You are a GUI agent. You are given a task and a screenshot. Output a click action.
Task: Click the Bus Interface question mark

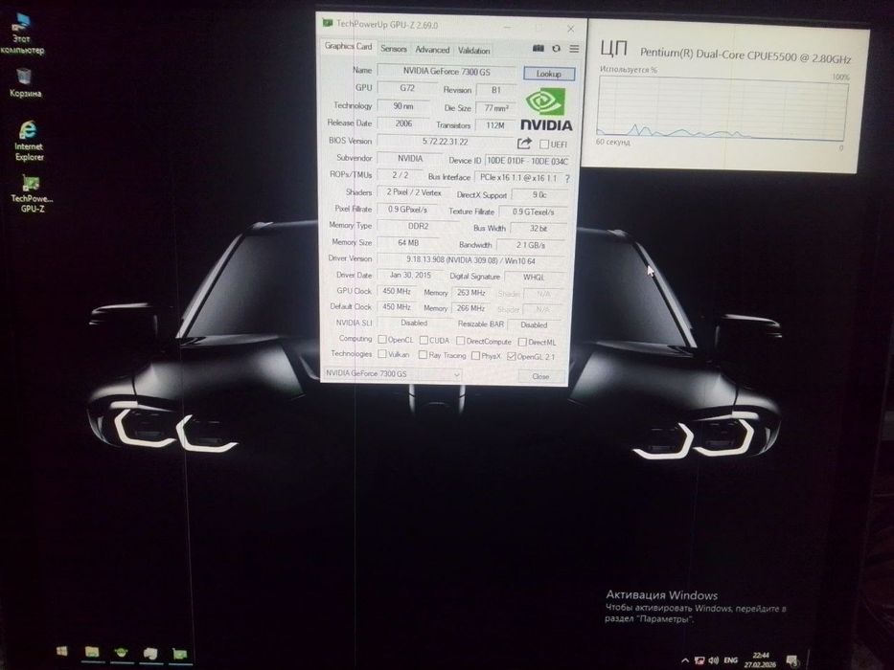[x=566, y=178]
